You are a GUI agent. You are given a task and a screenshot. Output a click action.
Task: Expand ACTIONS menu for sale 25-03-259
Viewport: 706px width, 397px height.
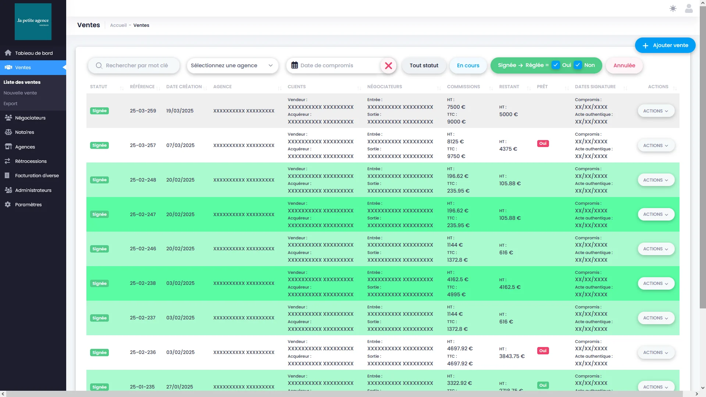point(656,111)
